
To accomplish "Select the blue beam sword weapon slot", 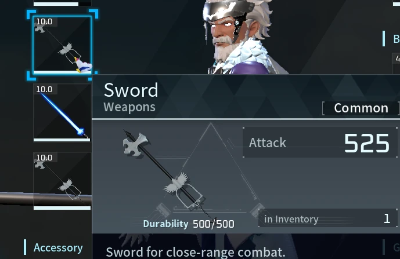I will point(62,112).
